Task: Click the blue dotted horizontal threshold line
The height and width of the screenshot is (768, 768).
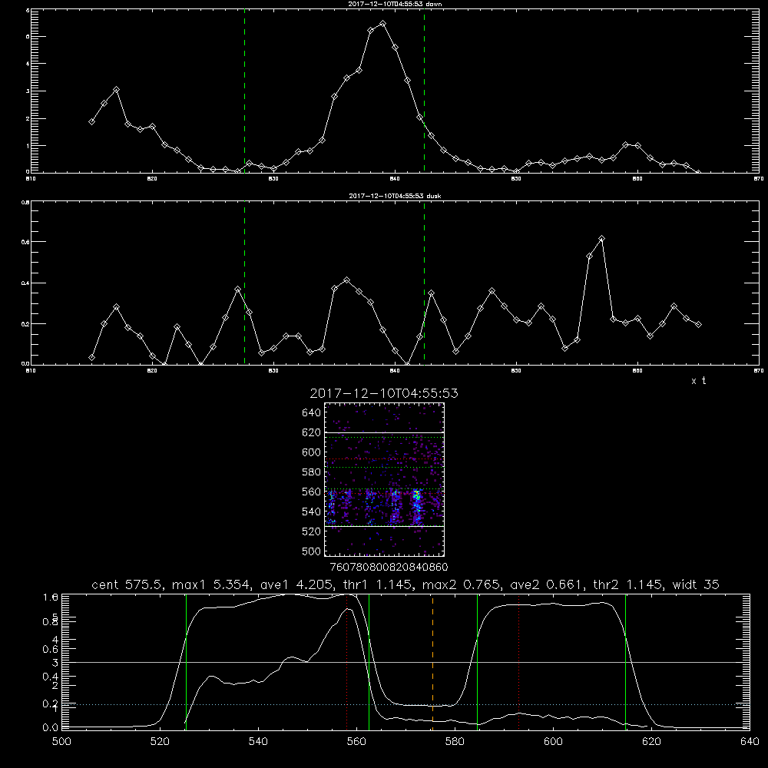Action: [406, 705]
